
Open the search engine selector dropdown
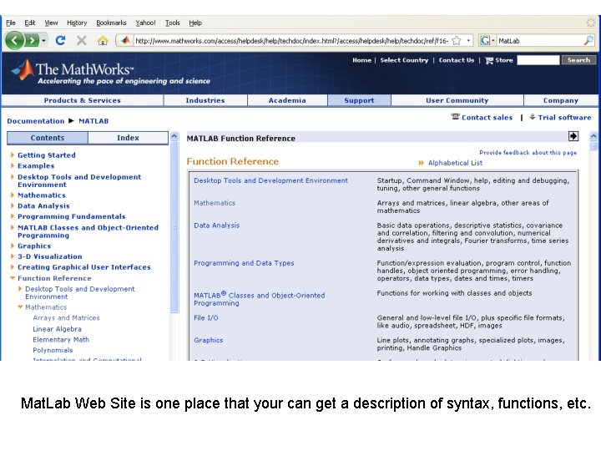point(493,41)
